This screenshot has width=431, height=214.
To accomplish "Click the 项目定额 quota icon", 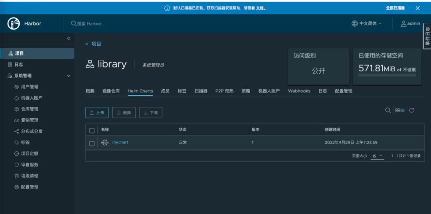I will [x=16, y=154].
